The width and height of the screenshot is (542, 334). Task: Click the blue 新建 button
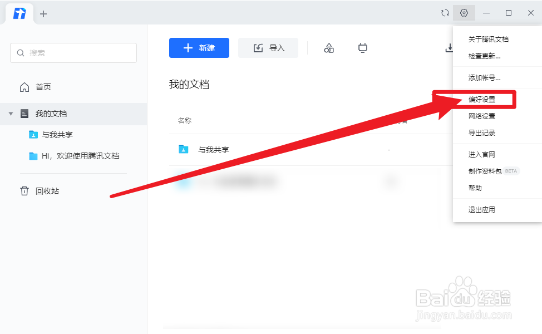[199, 48]
